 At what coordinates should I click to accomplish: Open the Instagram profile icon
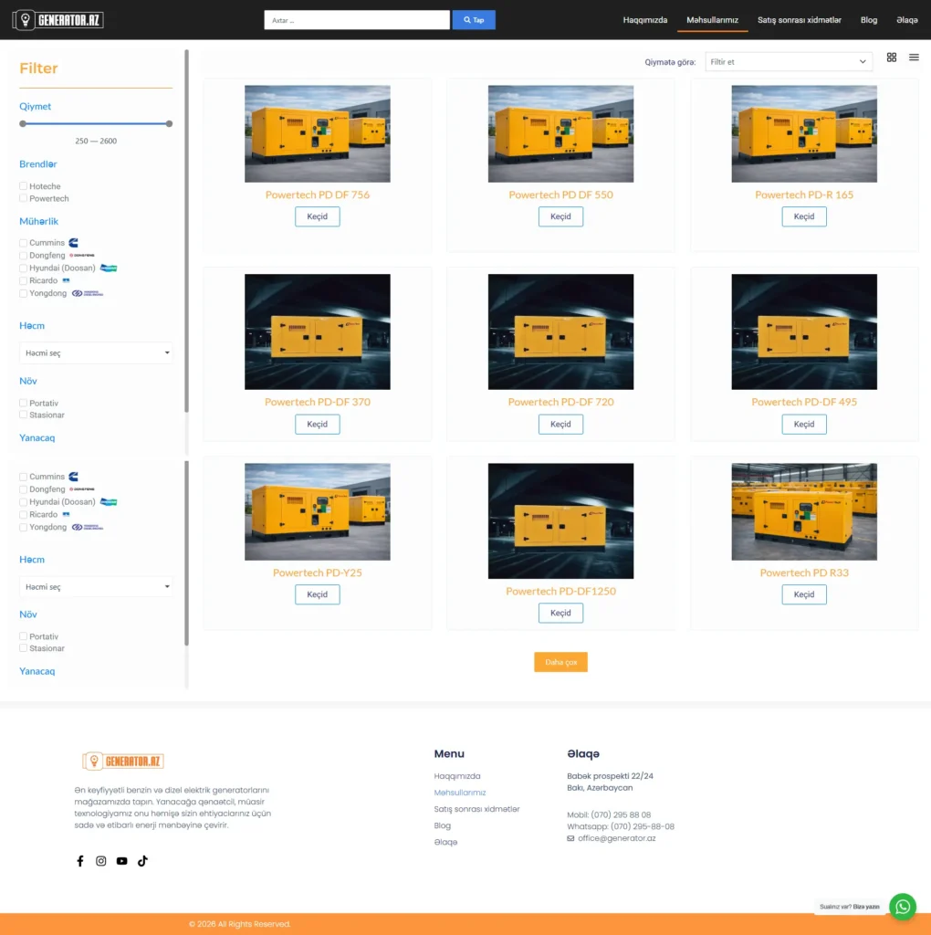(100, 860)
